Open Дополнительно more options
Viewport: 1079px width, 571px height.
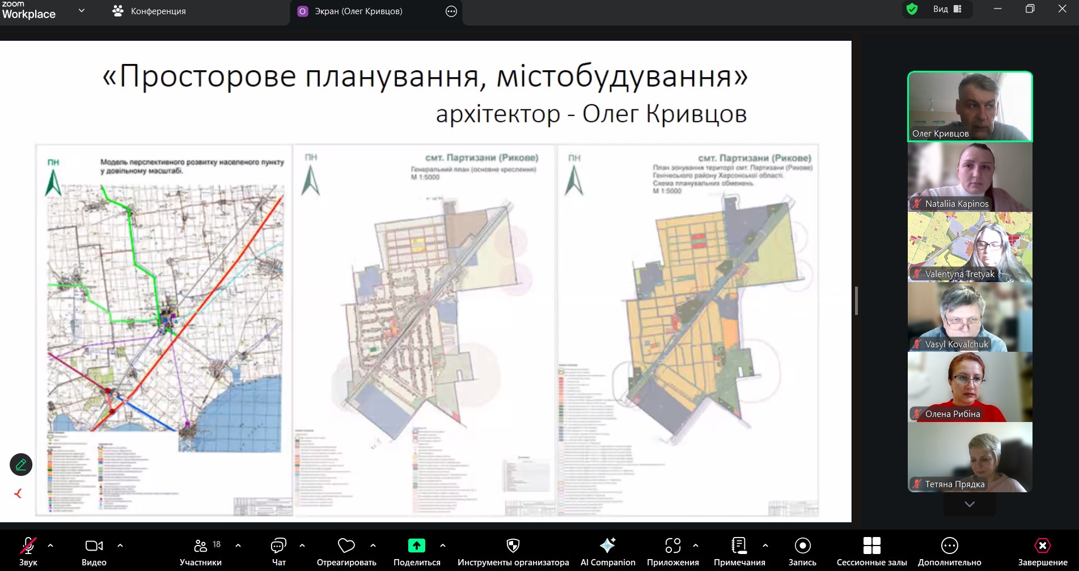[949, 551]
